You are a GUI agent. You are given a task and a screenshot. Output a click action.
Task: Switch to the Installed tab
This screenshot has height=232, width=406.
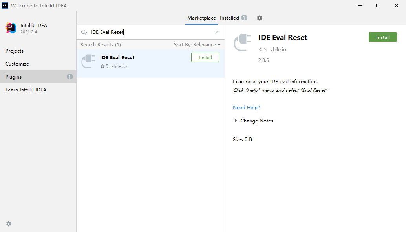229,18
